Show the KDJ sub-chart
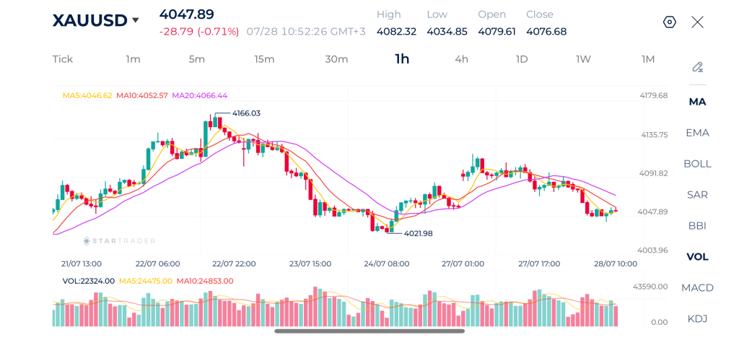The width and height of the screenshot is (739, 340). (x=697, y=319)
